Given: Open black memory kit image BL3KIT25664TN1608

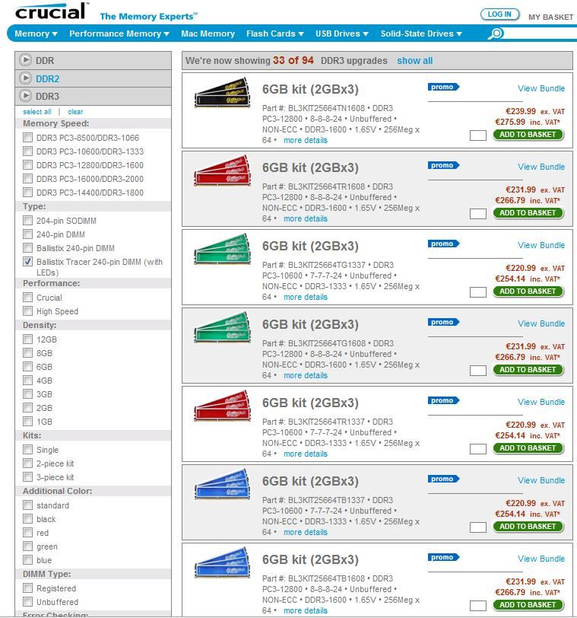Looking at the screenshot, I should point(223,93).
